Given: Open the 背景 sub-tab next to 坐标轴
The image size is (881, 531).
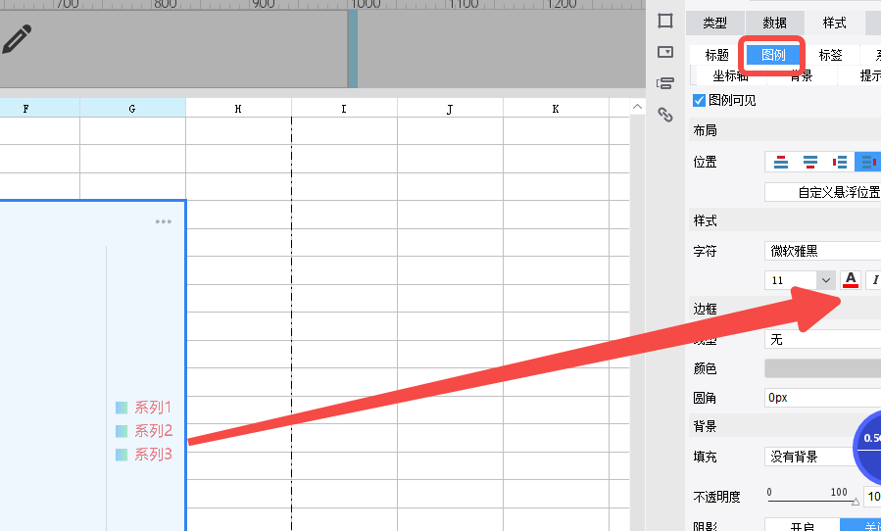Looking at the screenshot, I should pos(802,75).
